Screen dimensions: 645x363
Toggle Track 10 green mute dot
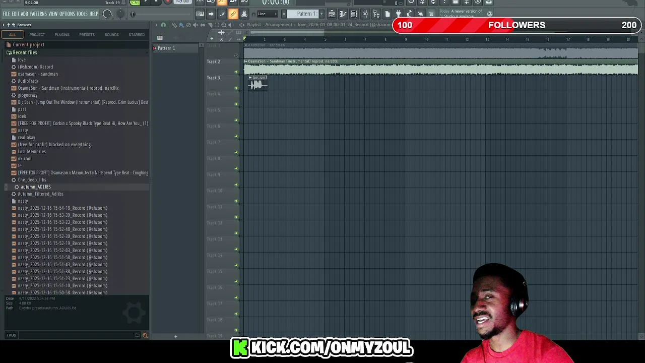pos(237,201)
